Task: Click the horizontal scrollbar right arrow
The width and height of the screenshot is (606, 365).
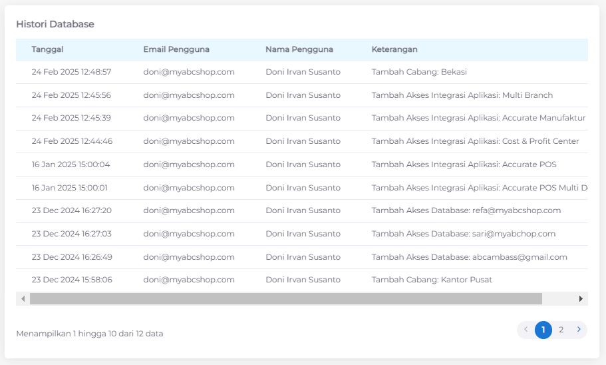Action: 581,299
